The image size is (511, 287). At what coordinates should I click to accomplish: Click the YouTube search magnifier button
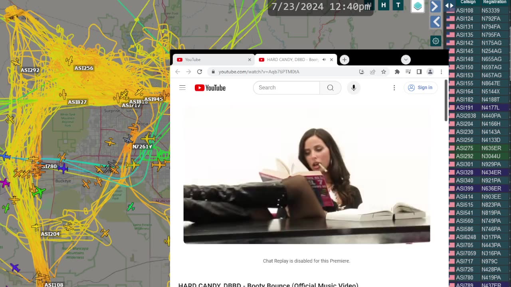pyautogui.click(x=331, y=88)
